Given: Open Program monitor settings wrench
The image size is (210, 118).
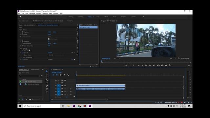Looking at the screenshot, I should 178,58.
